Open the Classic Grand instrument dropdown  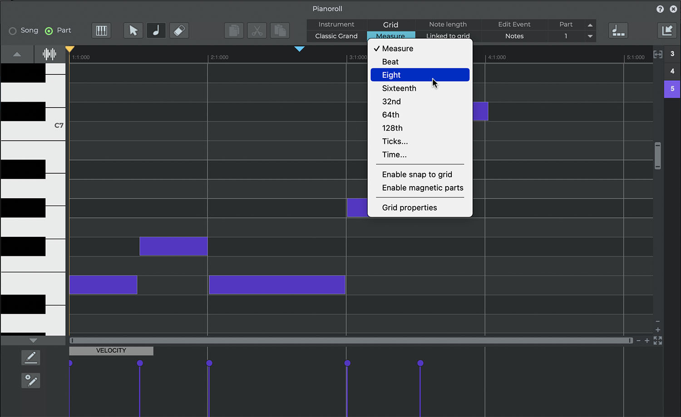[x=336, y=36]
